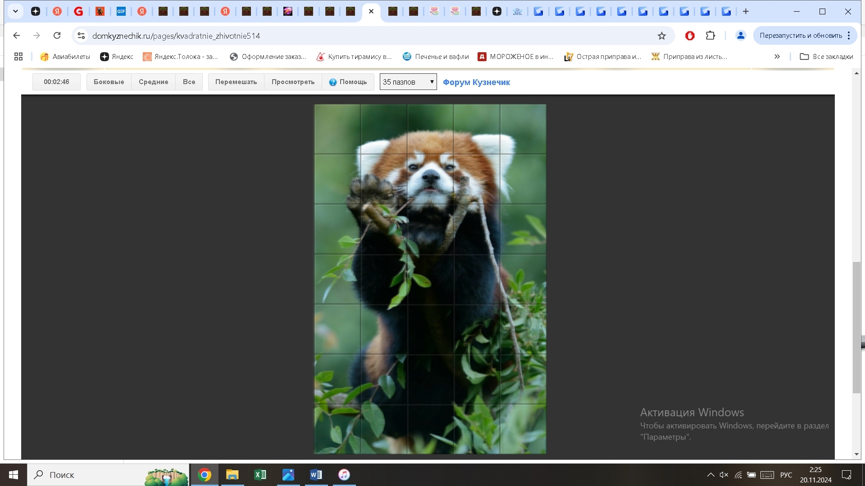Open the Яндекс.Толока bookmark
The height and width of the screenshot is (486, 865).
click(180, 57)
